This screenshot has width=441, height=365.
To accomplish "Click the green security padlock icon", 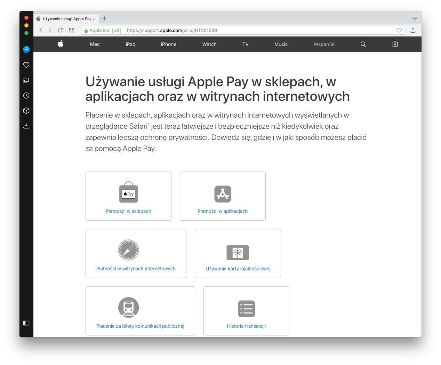I will (86, 30).
